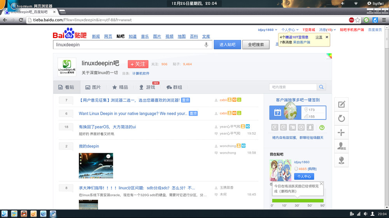Click the blue 个人中心 button

[304, 176]
